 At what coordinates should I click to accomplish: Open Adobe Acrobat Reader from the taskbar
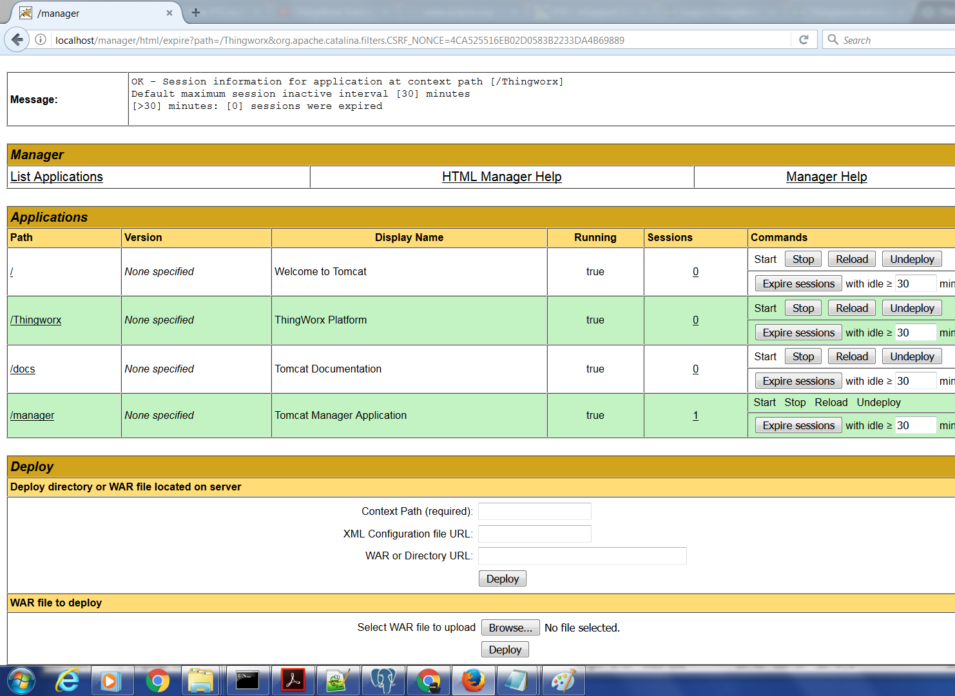pos(293,681)
